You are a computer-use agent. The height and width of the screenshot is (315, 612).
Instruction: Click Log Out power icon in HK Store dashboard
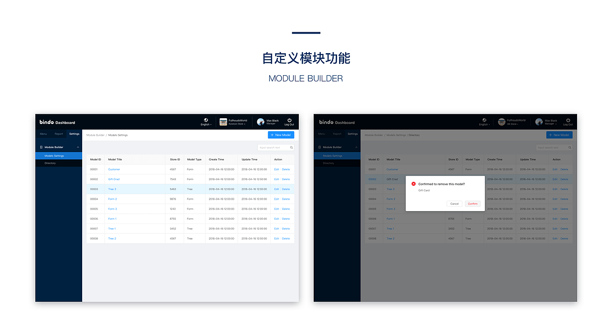click(x=568, y=120)
